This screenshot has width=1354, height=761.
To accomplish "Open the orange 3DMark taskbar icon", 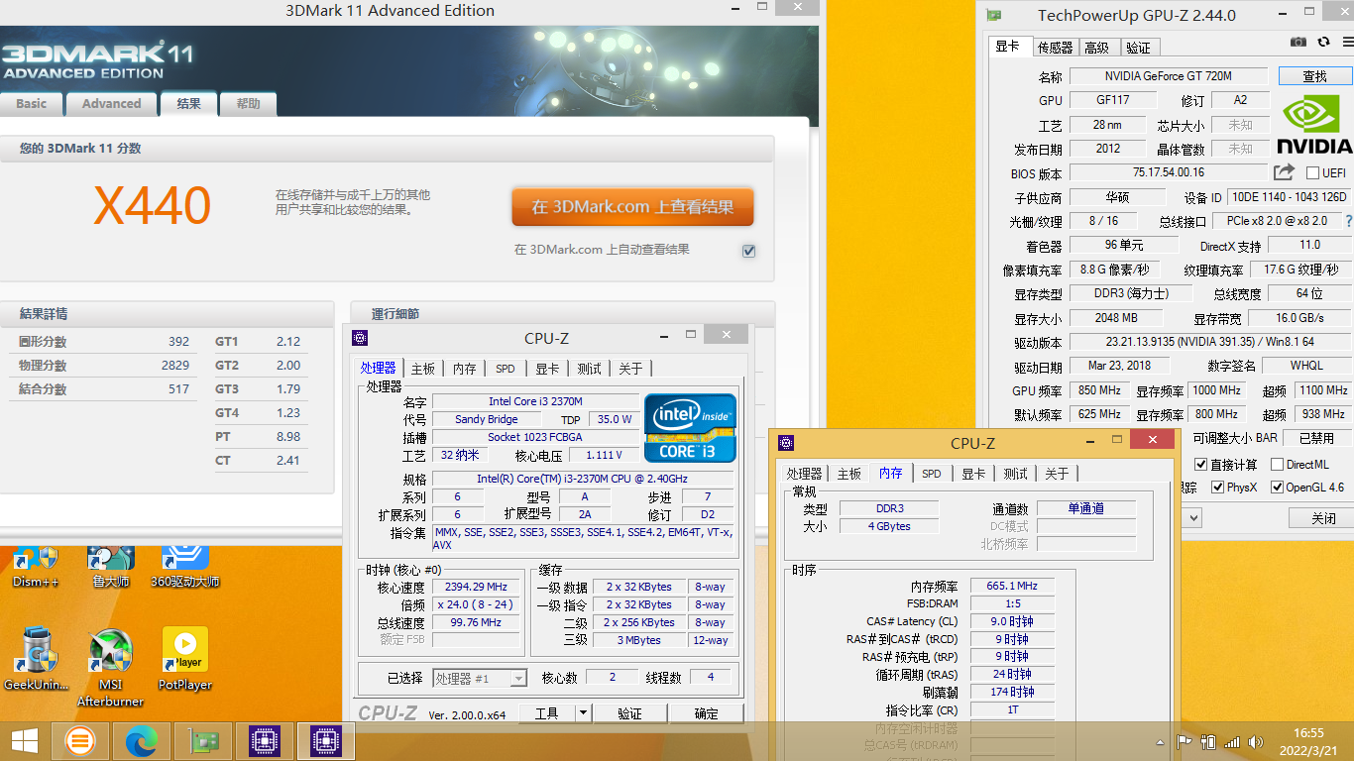I will tap(80, 740).
